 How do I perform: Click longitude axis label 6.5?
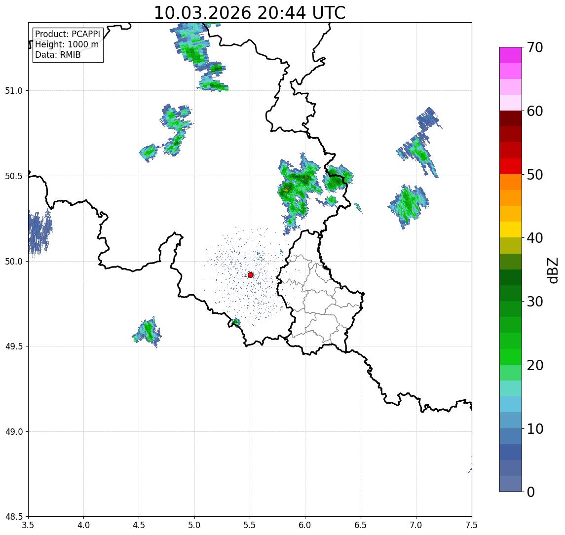click(x=361, y=525)
